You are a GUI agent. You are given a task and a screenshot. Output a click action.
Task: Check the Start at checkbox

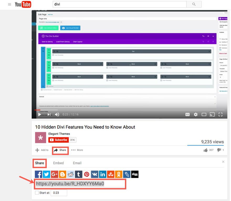click(37, 193)
